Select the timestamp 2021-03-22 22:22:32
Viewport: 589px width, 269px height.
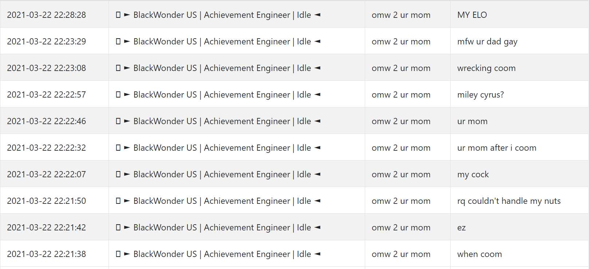point(47,148)
